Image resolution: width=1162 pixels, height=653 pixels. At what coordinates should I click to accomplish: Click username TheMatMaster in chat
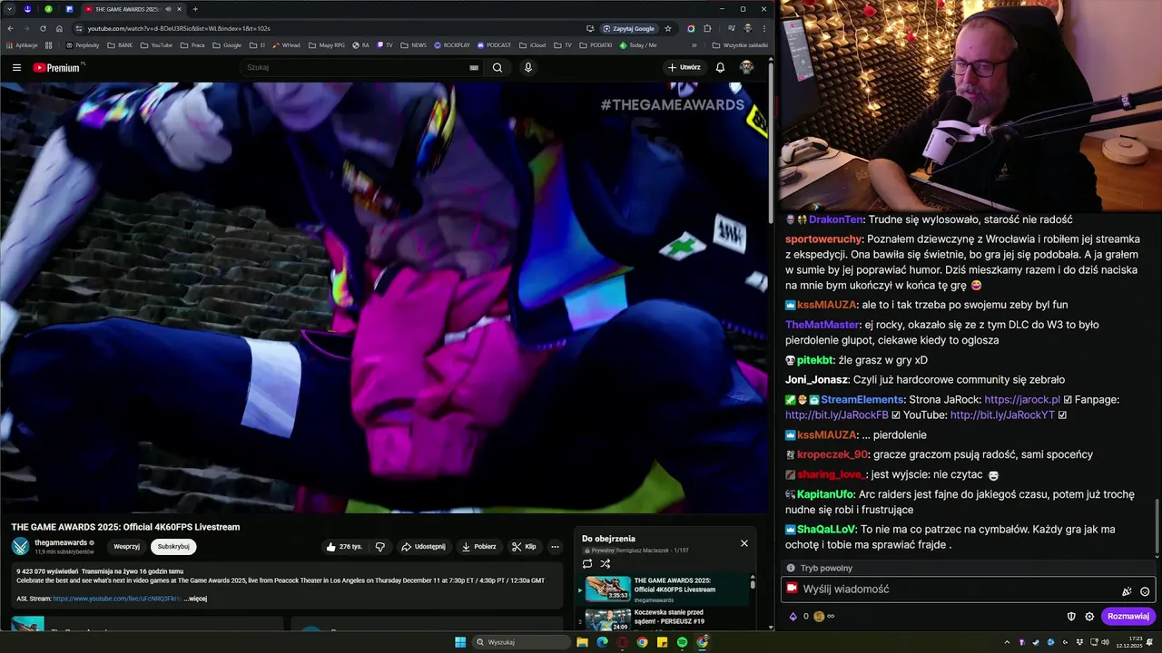[x=822, y=325]
